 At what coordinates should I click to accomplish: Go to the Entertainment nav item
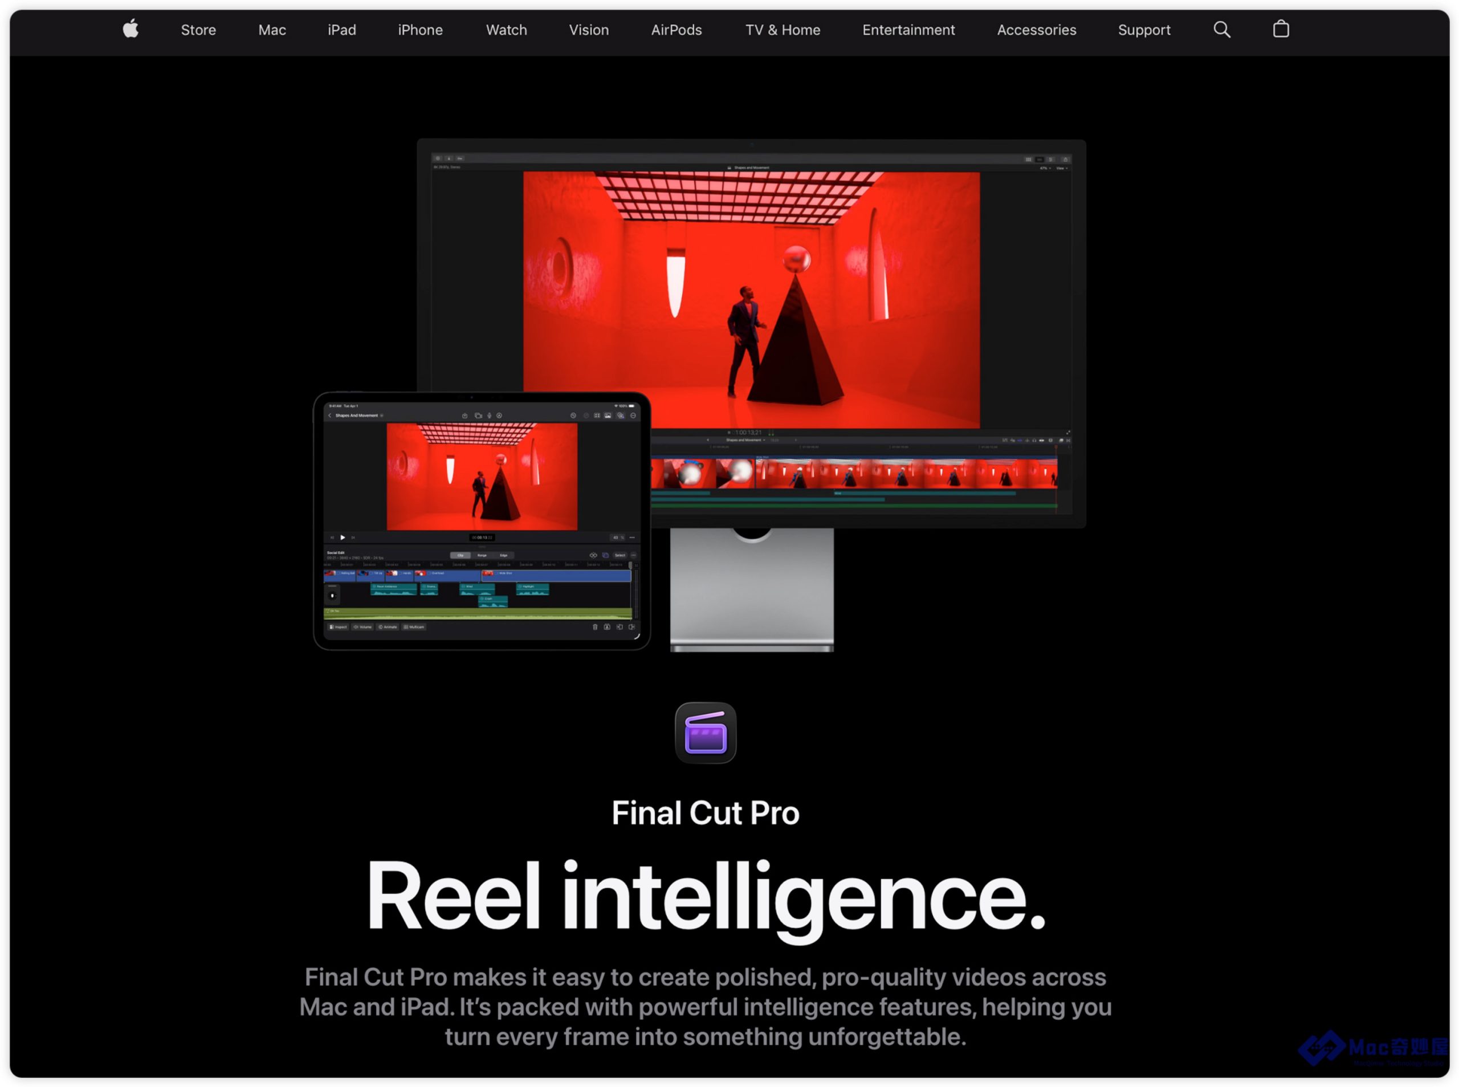coord(908,30)
